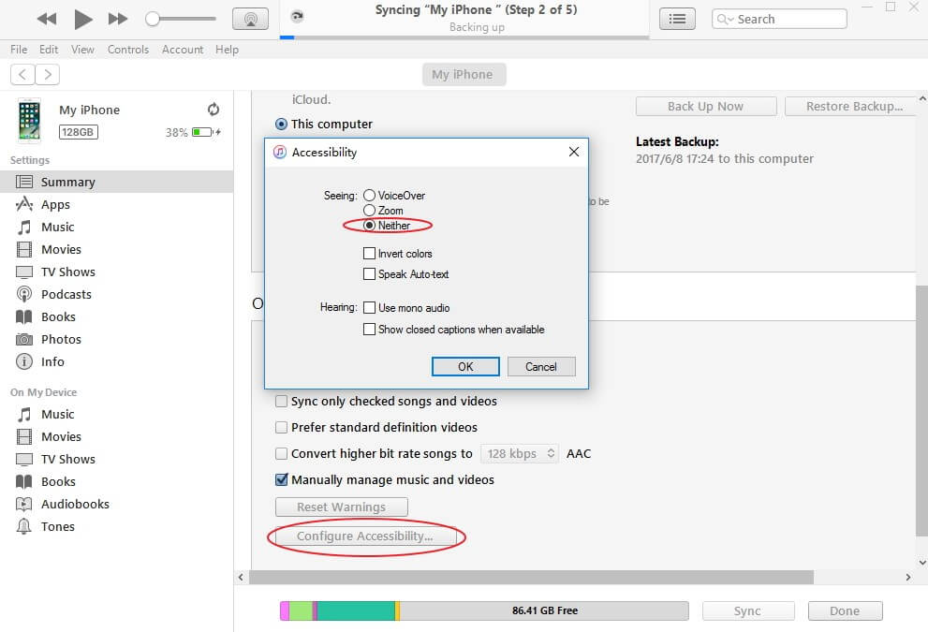Click the magnifier icon in Search box

point(721,19)
